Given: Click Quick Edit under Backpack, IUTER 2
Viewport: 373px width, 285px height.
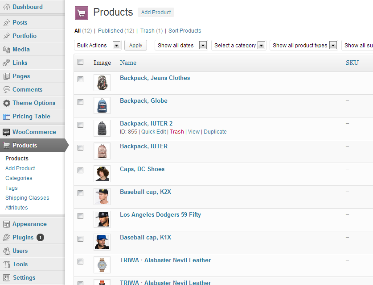Looking at the screenshot, I should (153, 132).
